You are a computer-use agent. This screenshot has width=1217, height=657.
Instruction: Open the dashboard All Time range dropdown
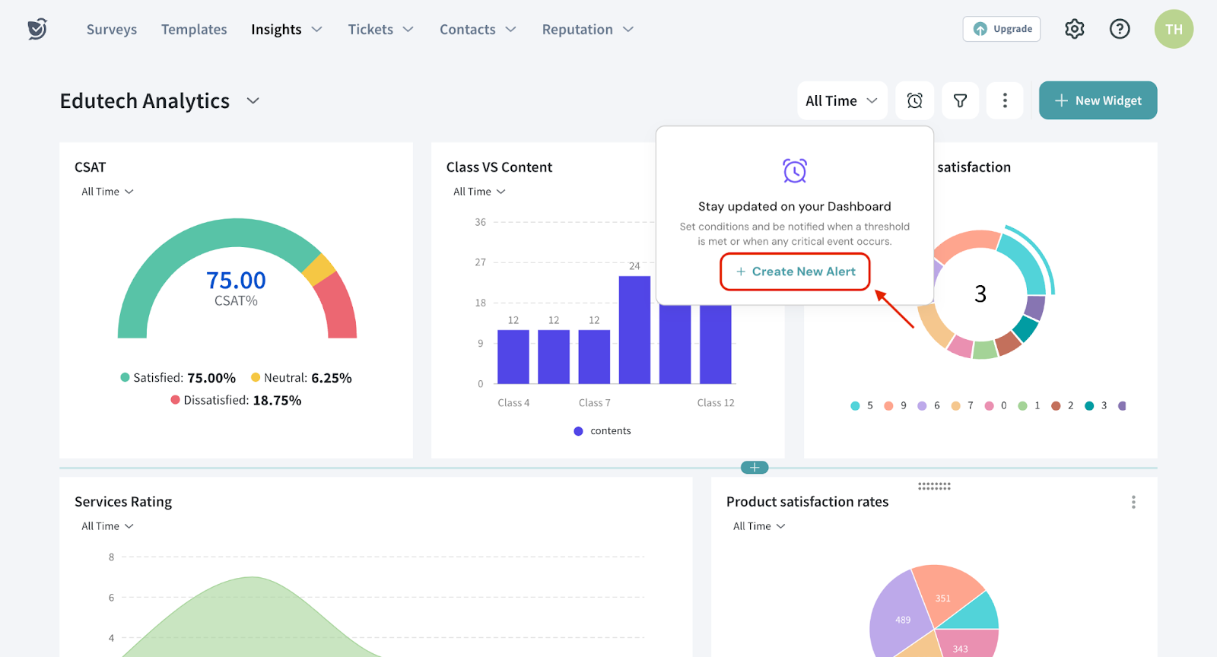tap(841, 100)
